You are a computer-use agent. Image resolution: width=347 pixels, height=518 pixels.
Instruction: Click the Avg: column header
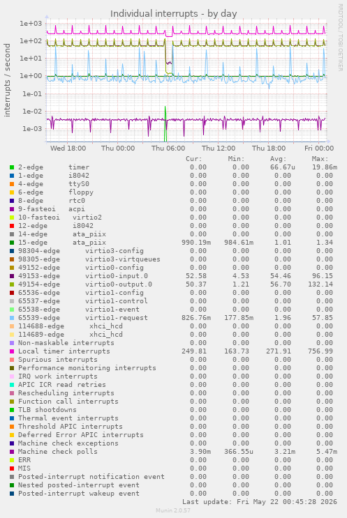278,159
